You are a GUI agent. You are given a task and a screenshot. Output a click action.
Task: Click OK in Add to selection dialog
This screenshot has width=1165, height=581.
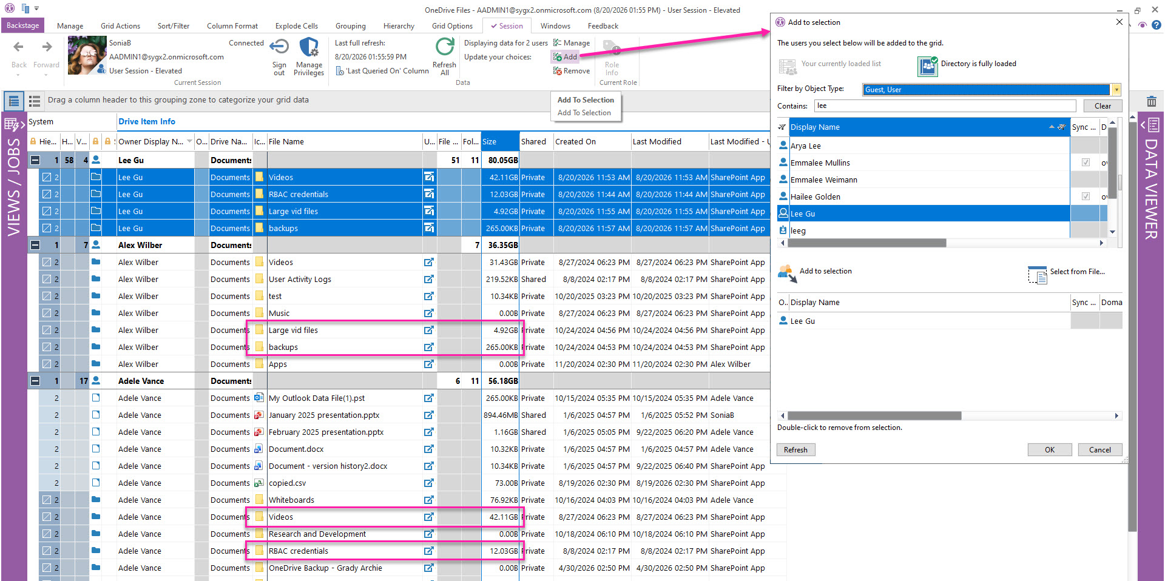coord(1050,450)
